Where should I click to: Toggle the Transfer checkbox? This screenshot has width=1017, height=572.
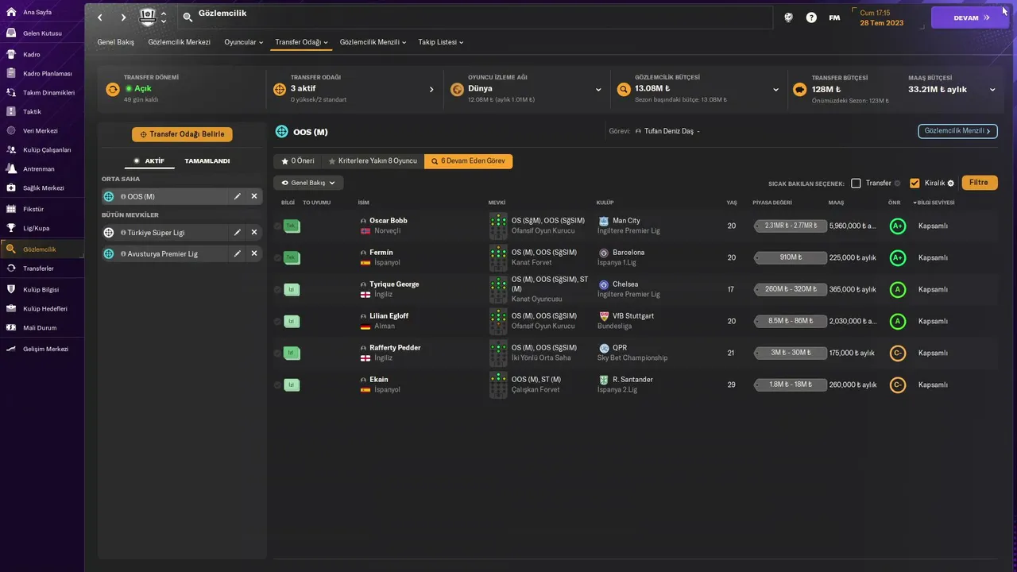[x=856, y=183]
